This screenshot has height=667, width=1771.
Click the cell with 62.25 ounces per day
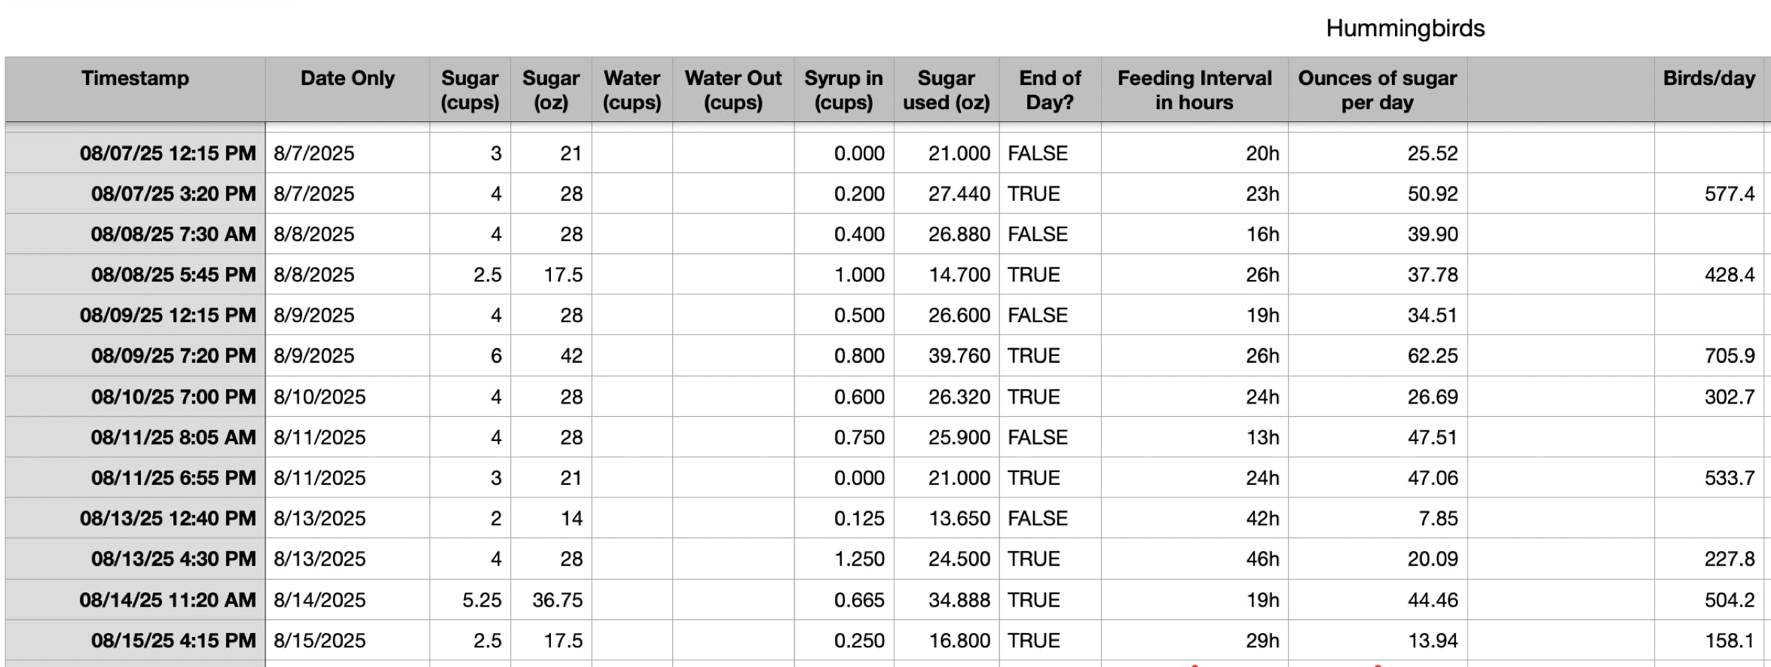click(1378, 355)
